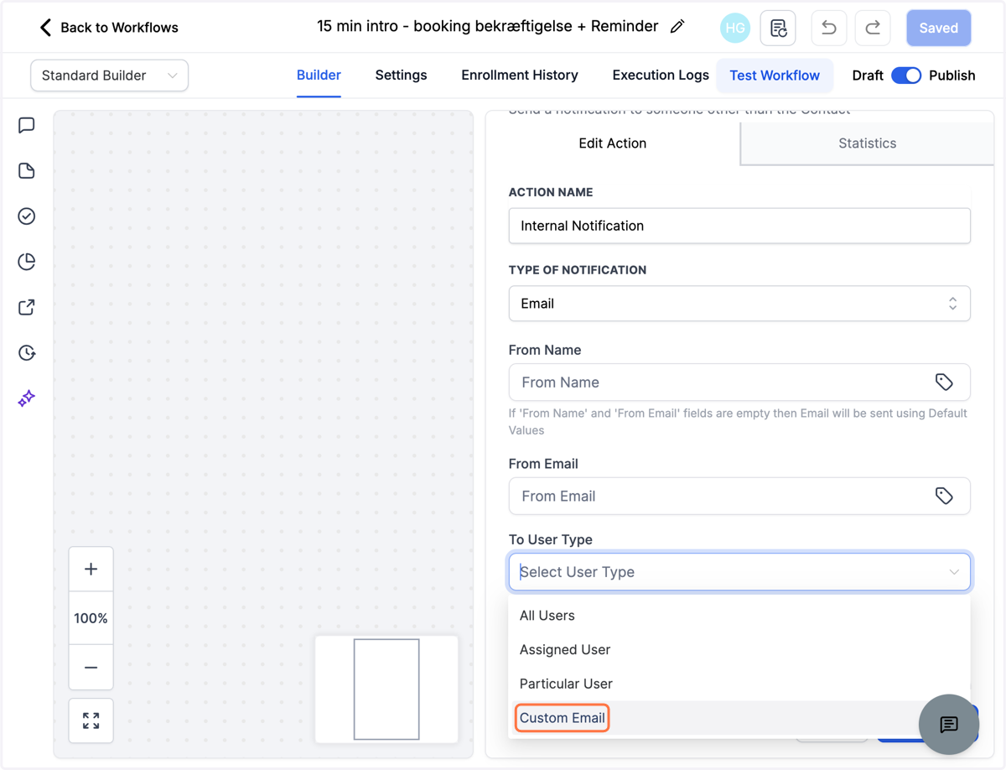Image resolution: width=1006 pixels, height=770 pixels.
Task: Click the Select User Type combo box
Action: click(739, 572)
